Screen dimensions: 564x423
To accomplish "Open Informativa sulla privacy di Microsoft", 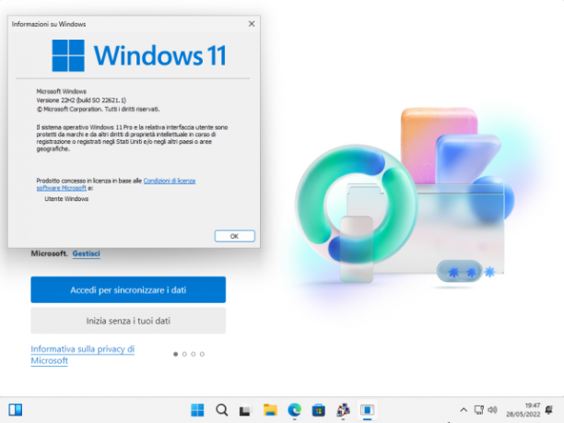I will click(x=82, y=355).
